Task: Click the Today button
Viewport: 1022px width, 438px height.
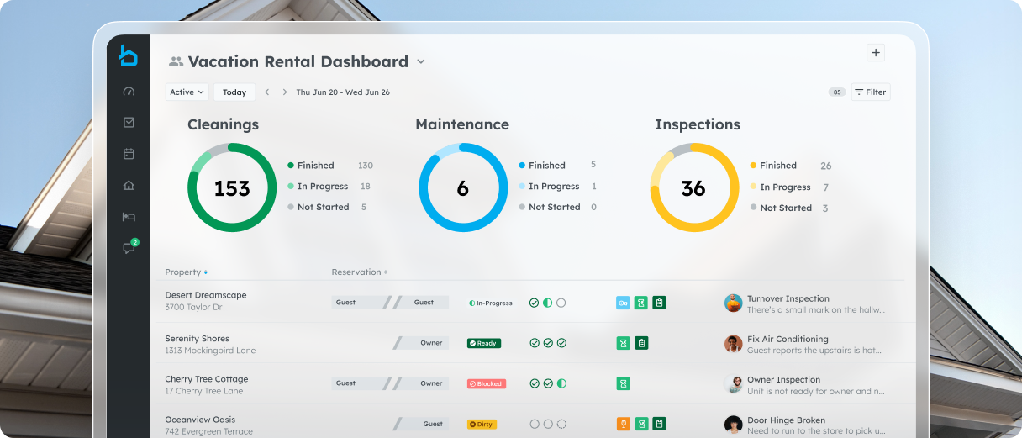Action: point(234,92)
